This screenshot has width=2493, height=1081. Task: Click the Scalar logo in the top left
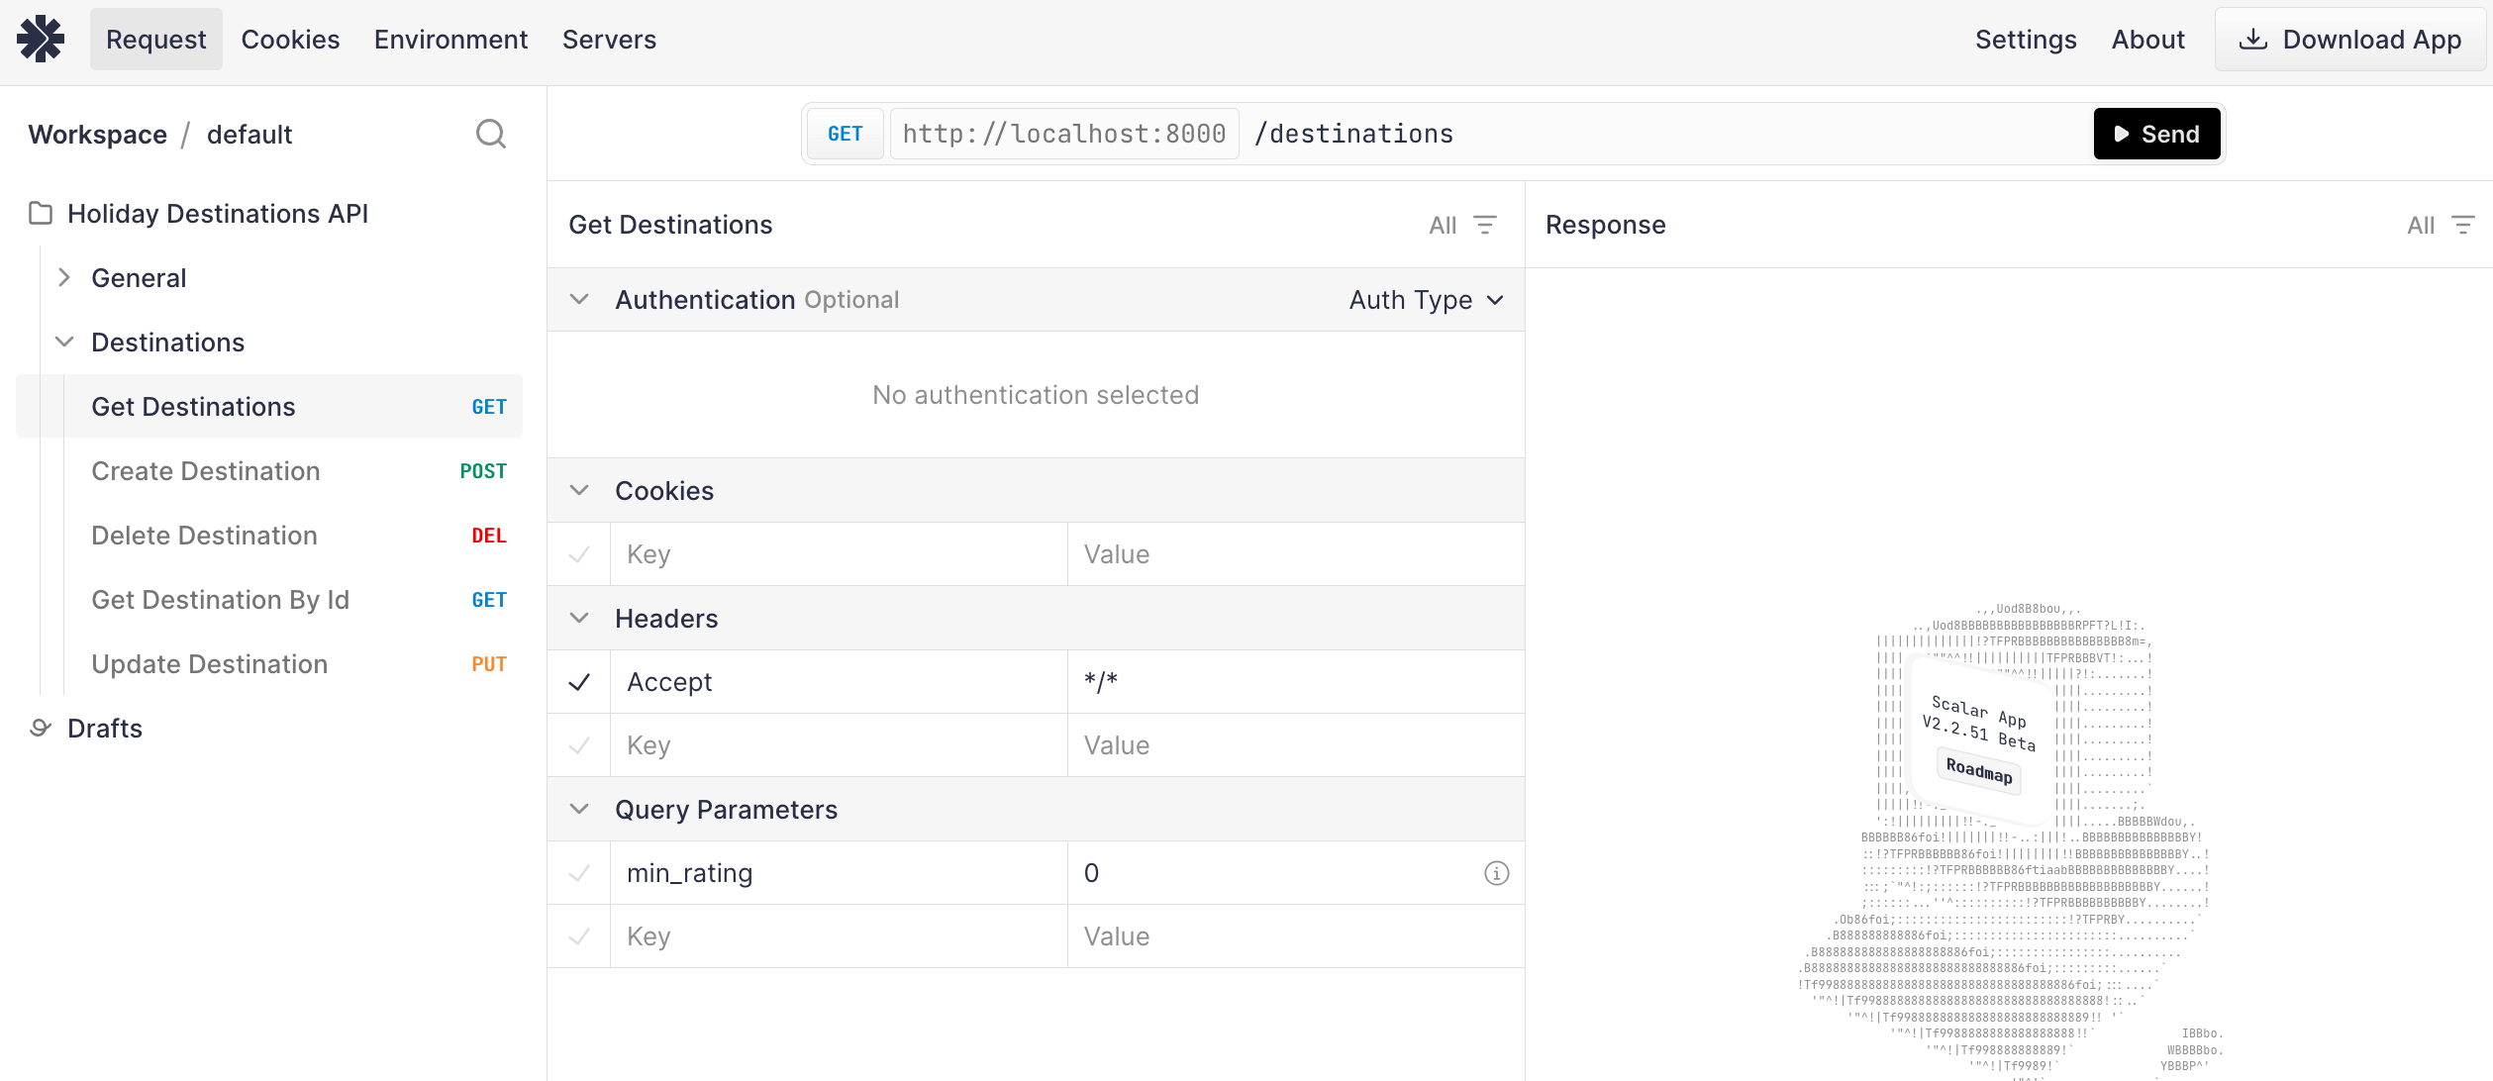[40, 39]
